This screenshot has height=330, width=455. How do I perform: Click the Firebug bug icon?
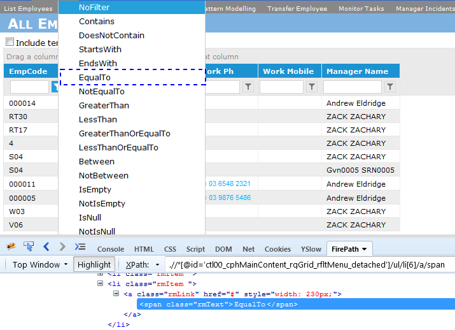coord(11,247)
